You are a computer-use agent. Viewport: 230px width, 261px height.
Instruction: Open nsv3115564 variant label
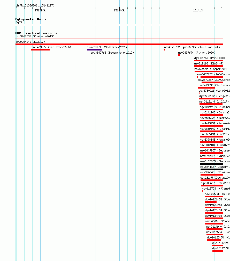tap(218, 232)
